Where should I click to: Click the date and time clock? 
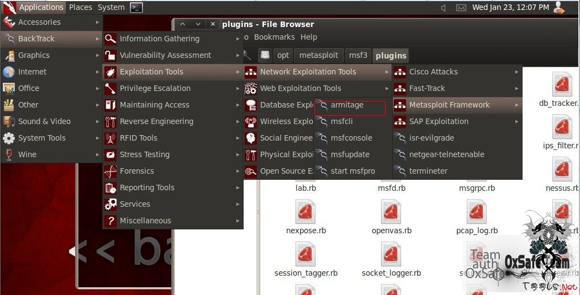click(x=510, y=7)
